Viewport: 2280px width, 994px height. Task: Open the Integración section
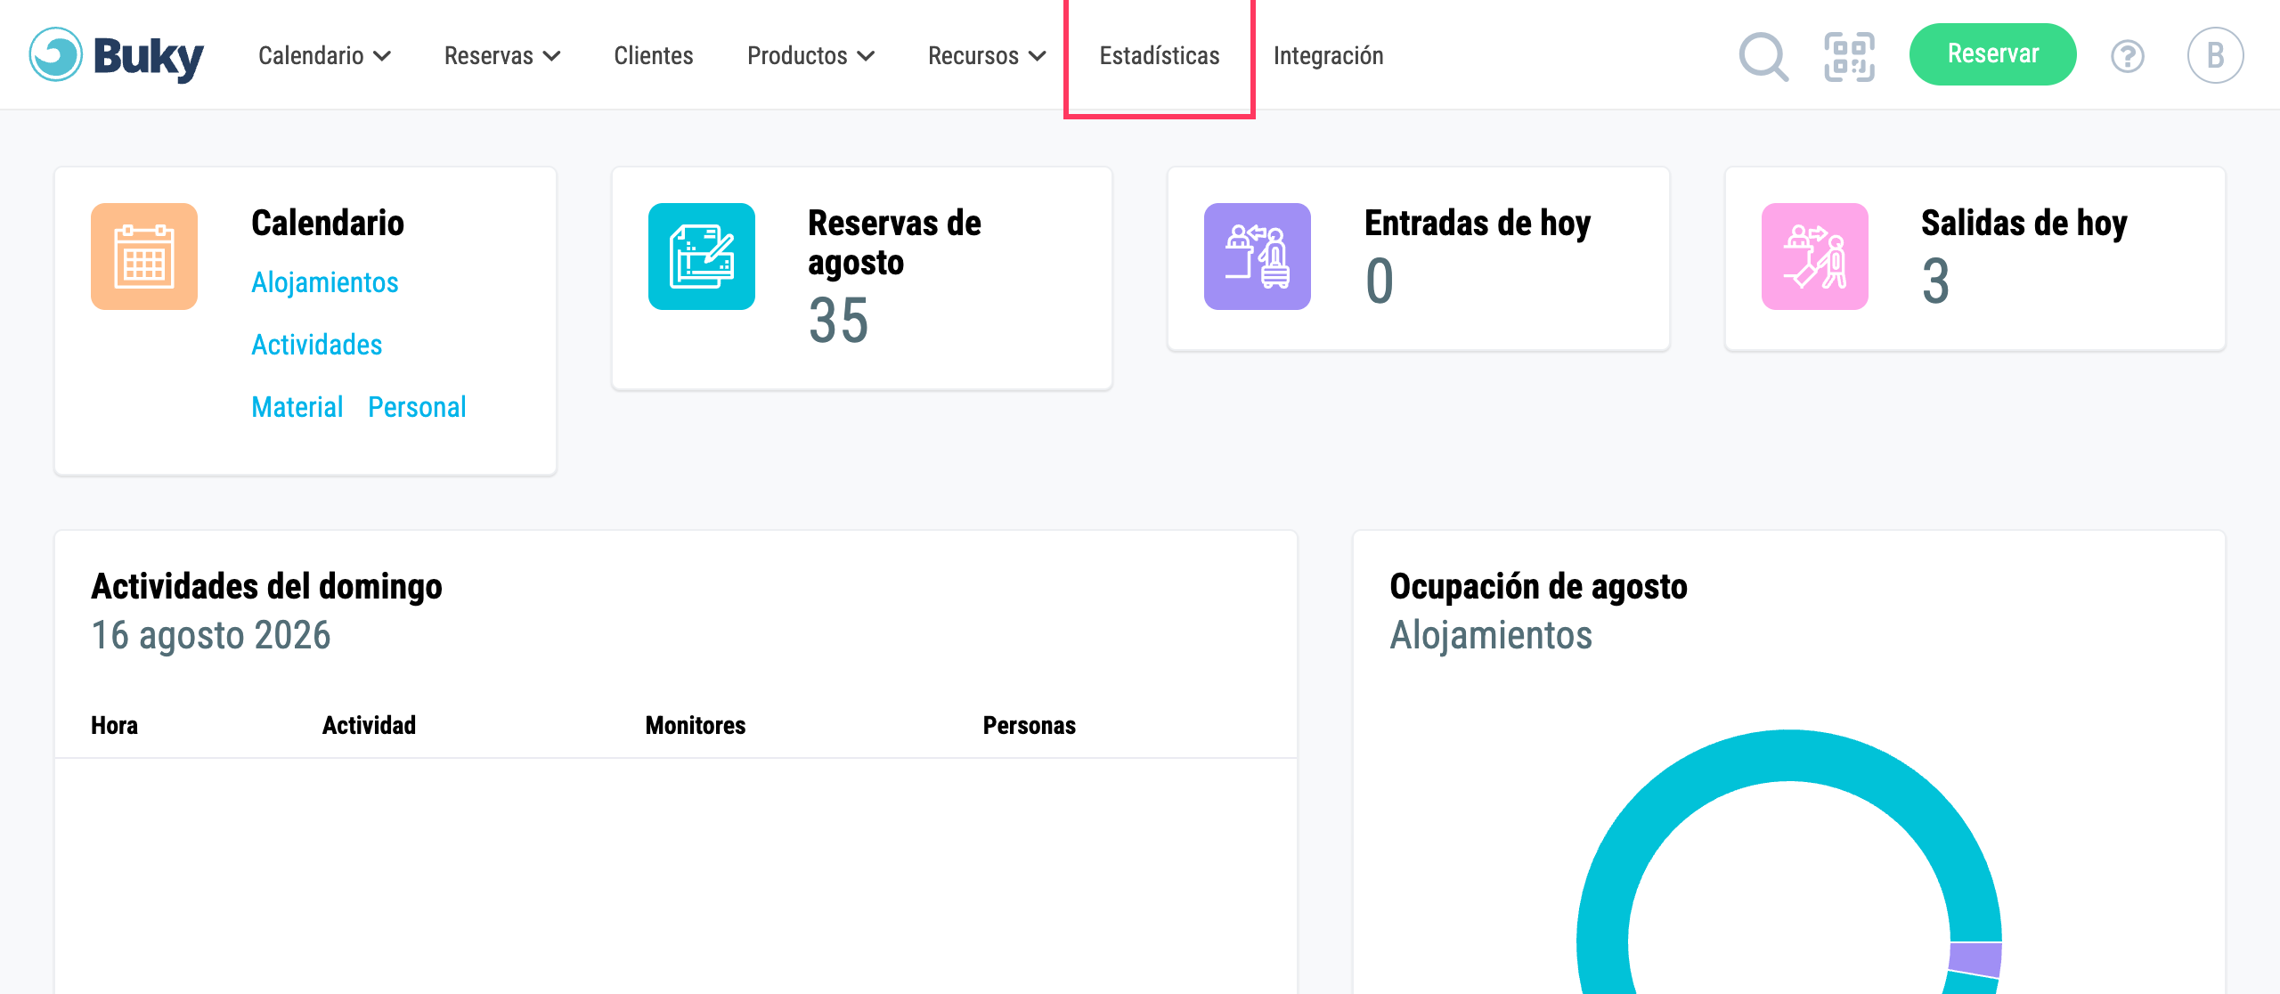(x=1328, y=55)
